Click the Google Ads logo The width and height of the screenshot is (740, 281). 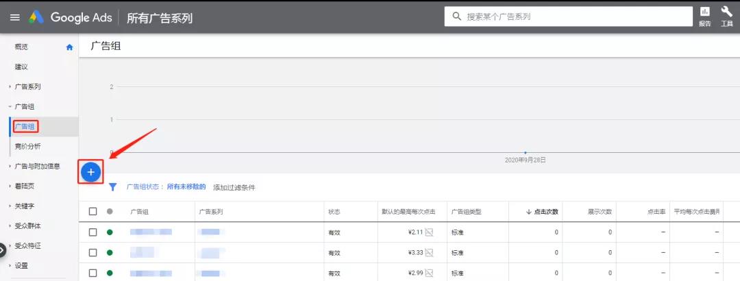[x=71, y=17]
